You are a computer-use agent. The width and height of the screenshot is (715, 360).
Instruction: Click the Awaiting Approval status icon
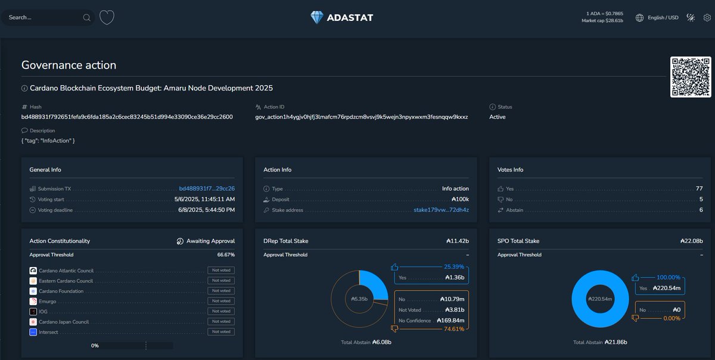[180, 241]
